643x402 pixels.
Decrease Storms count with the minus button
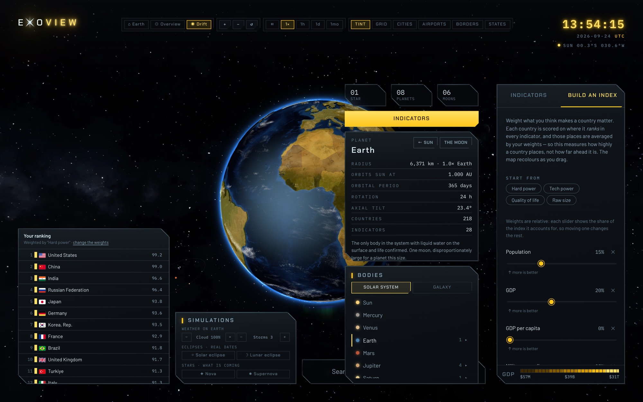click(x=241, y=337)
